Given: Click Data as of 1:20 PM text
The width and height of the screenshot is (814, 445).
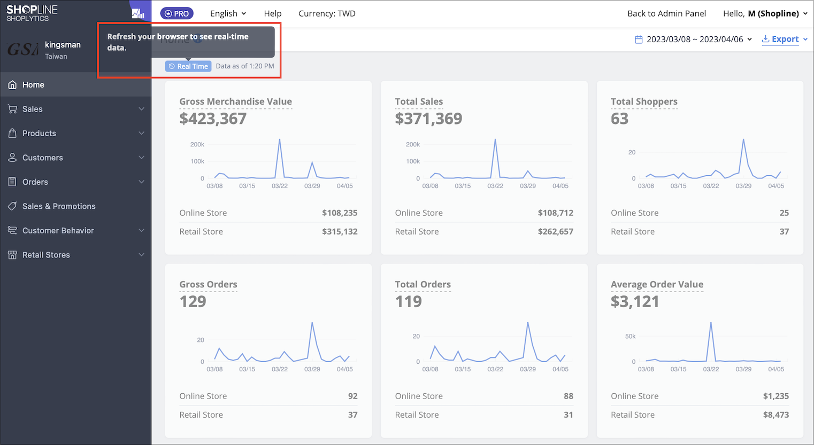Looking at the screenshot, I should pyautogui.click(x=245, y=66).
